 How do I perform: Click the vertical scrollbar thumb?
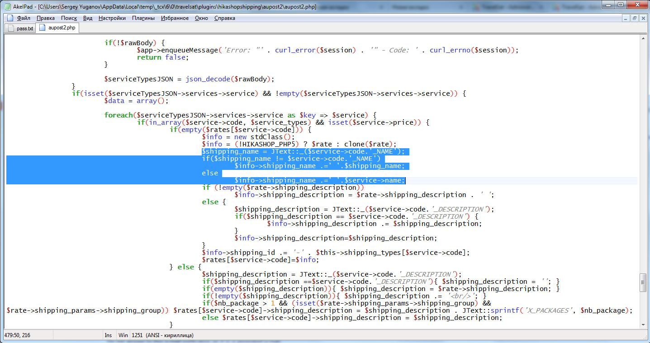(x=643, y=282)
